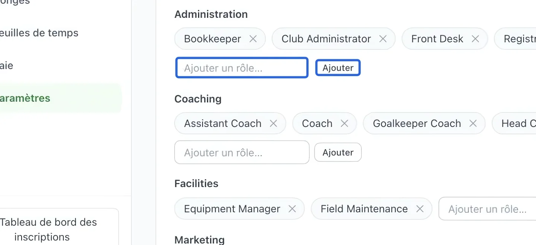Select the Bookkeeper role chip label
536x245 pixels.
point(213,39)
